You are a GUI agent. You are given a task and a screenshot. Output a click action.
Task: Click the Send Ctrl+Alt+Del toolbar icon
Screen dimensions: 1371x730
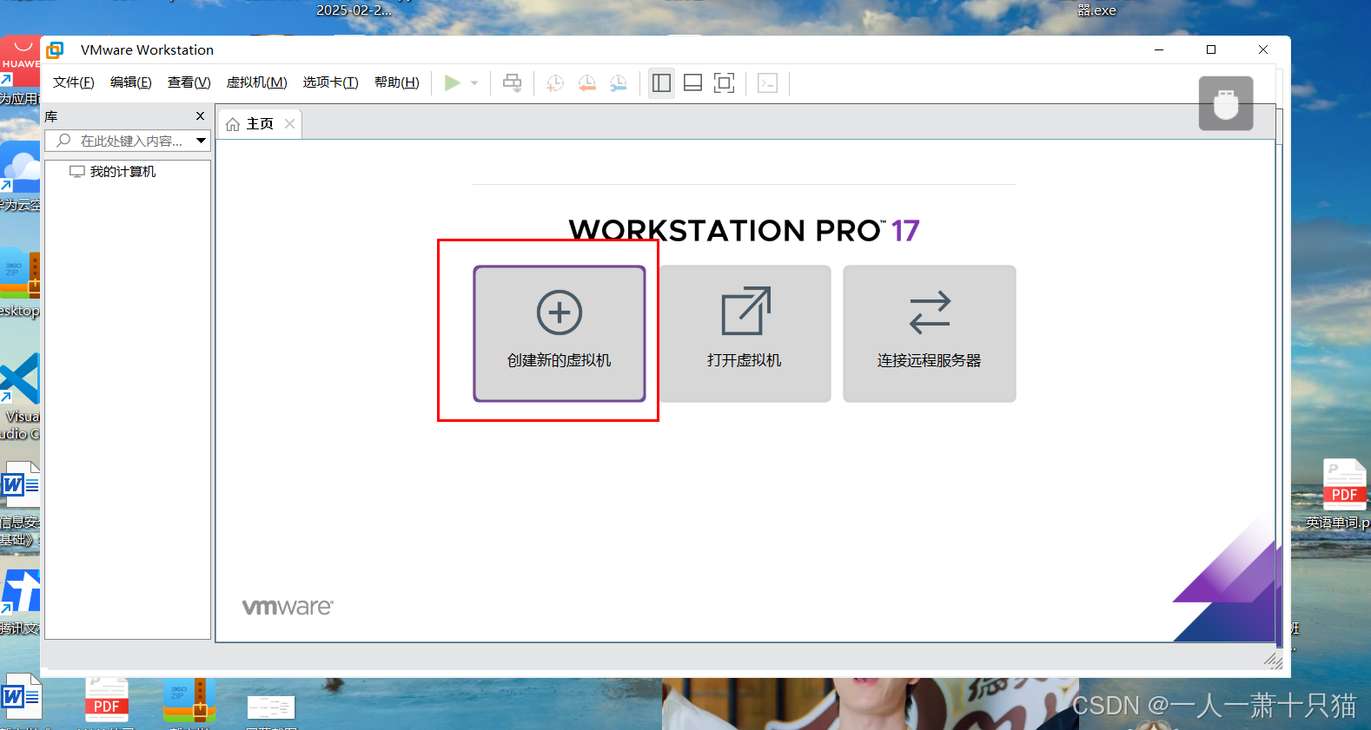click(512, 82)
